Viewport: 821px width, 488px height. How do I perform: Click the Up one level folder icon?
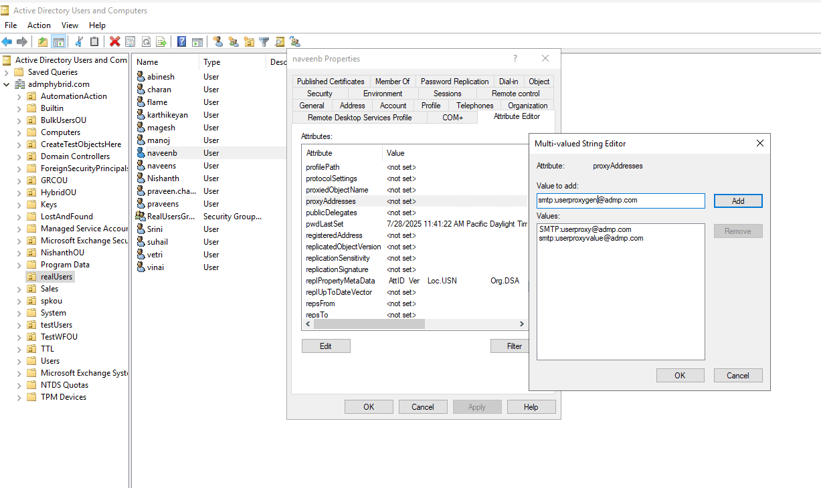click(x=43, y=41)
